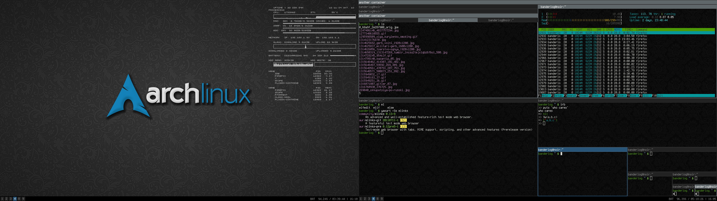This screenshot has width=717, height=201.
Task: Switch to workspace 3 on the right monitor bar
Action: click(x=369, y=199)
